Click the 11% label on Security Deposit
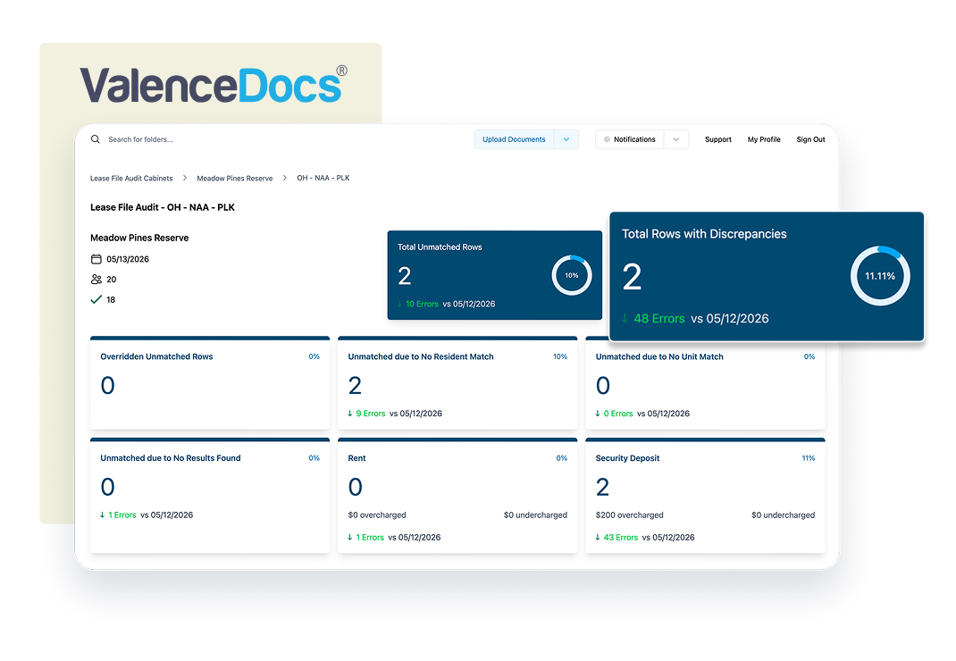 (x=809, y=458)
